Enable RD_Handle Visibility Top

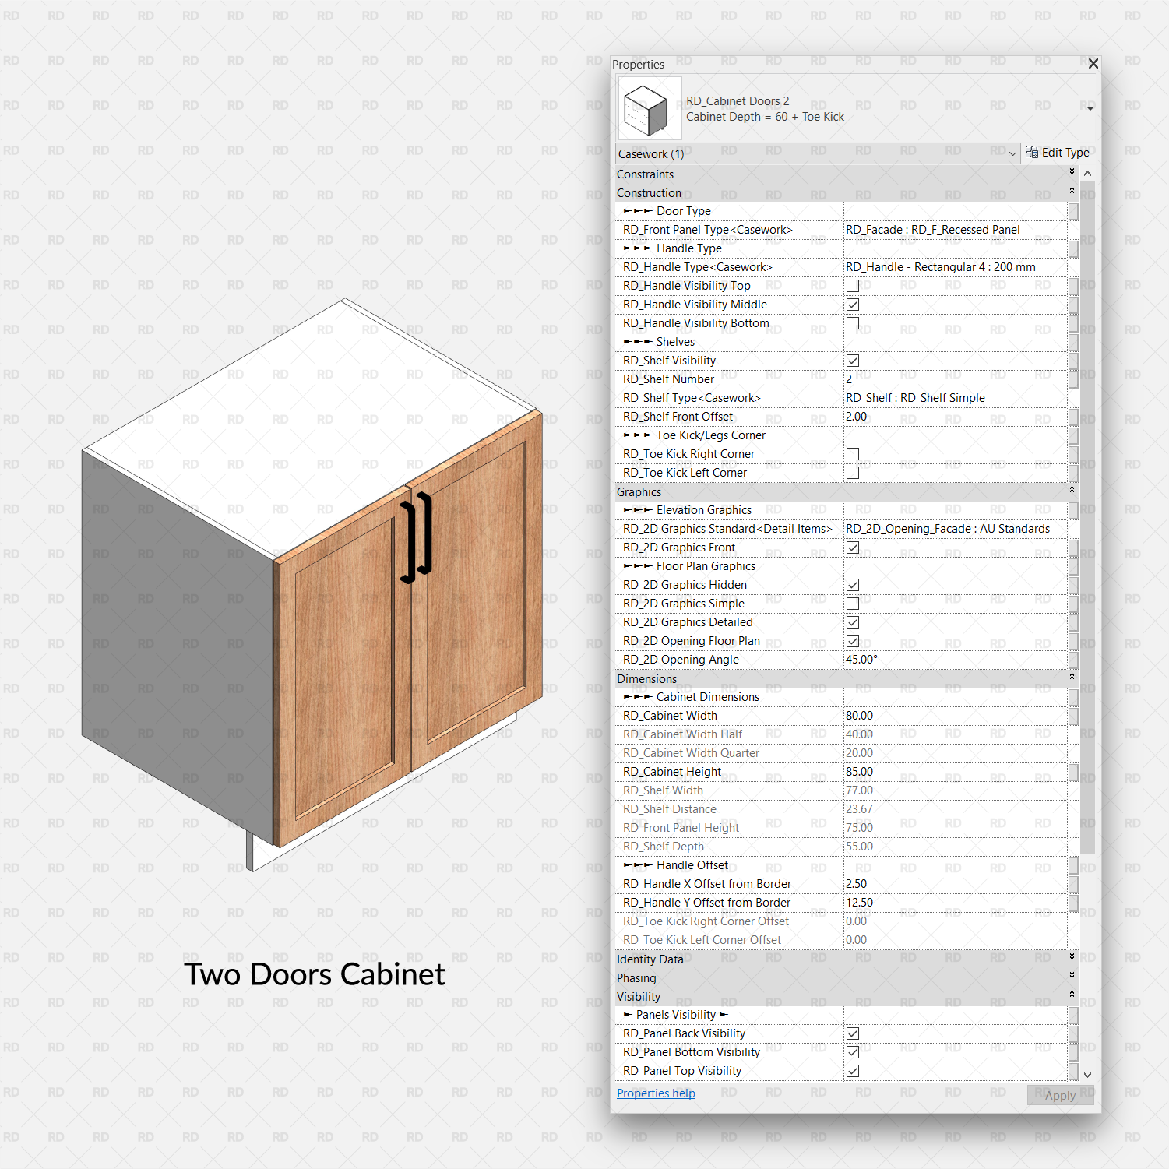852,285
